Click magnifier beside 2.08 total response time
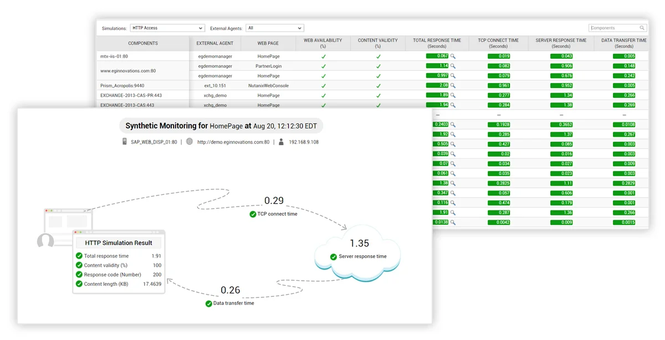 tap(453, 86)
